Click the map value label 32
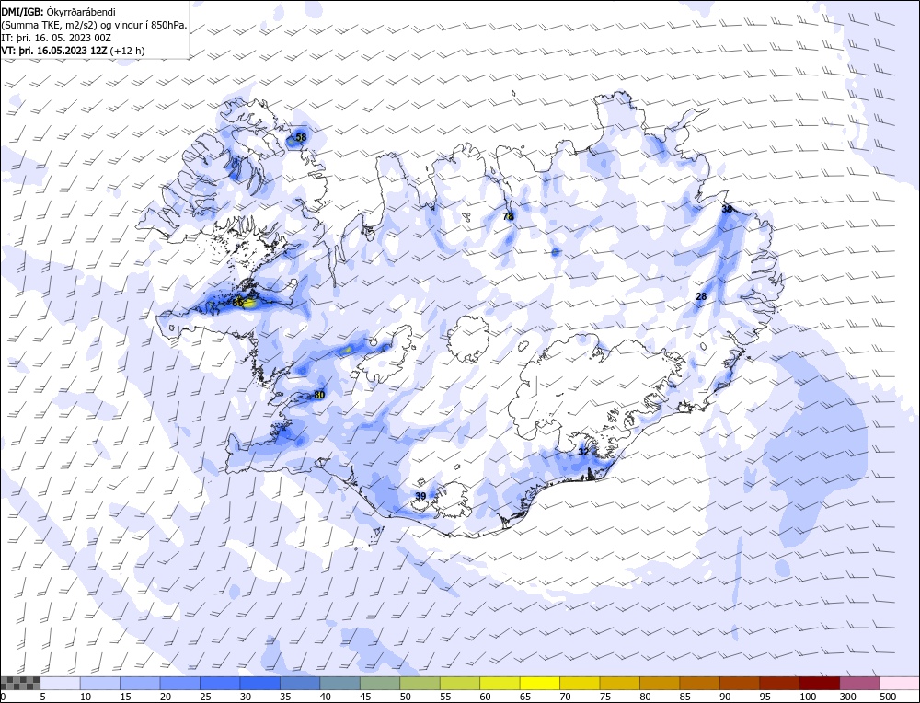The image size is (920, 703). pos(583,452)
